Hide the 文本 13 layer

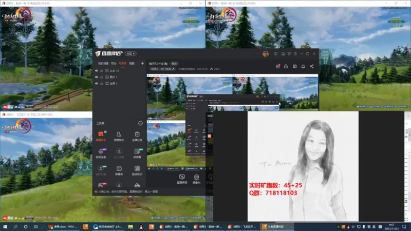click(97, 71)
